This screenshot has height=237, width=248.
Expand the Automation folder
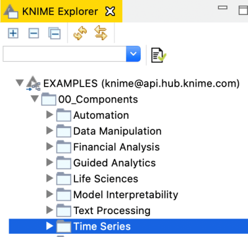pos(50,114)
